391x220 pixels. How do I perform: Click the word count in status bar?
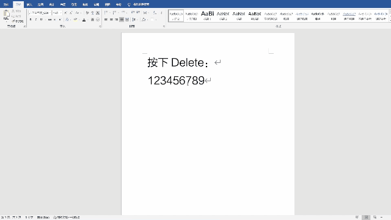(x=29, y=218)
